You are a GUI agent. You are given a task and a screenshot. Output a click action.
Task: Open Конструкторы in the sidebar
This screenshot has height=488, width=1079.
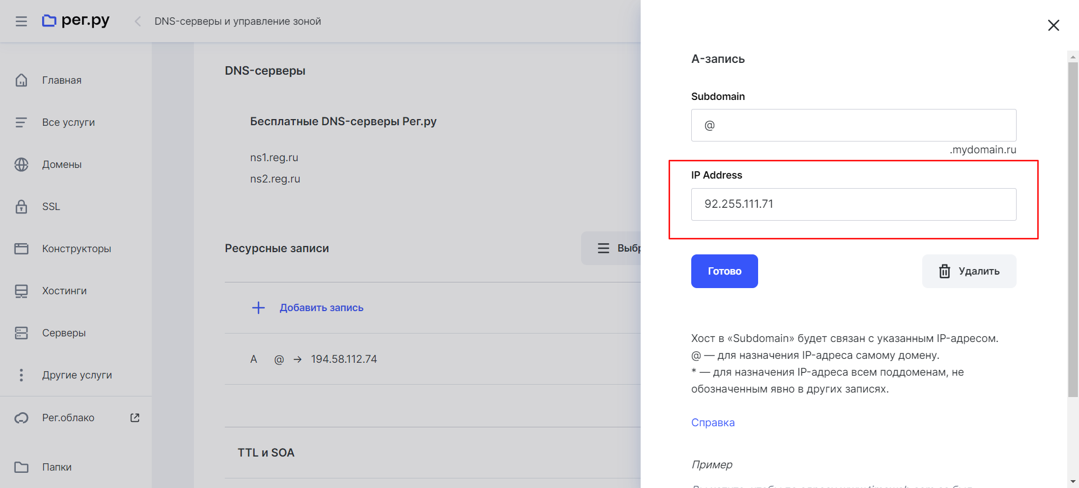[x=76, y=249]
